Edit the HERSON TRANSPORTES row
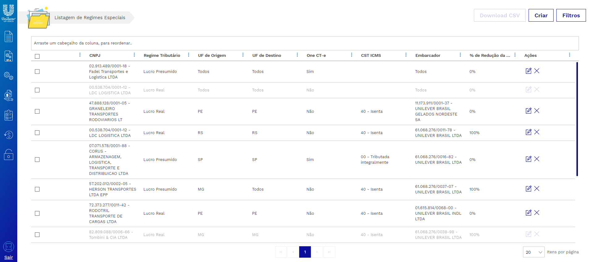Viewport: 590px width, 262px height. pos(529,189)
